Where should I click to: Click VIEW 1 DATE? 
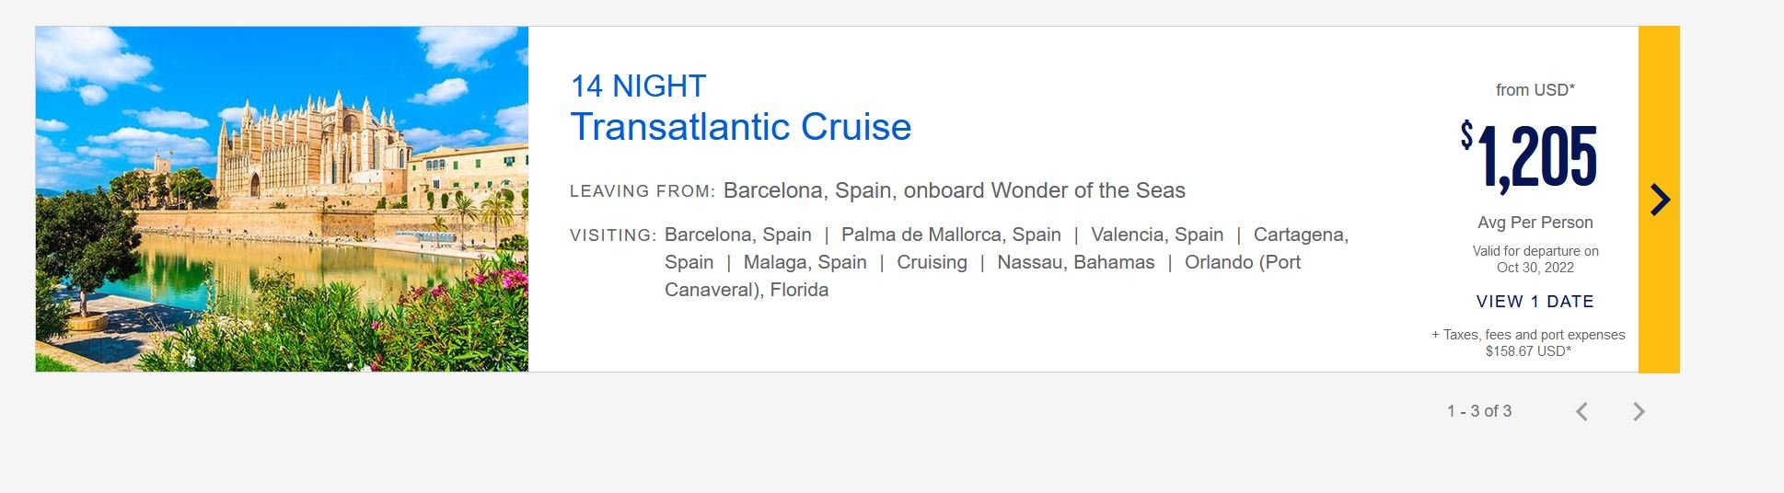pos(1535,302)
